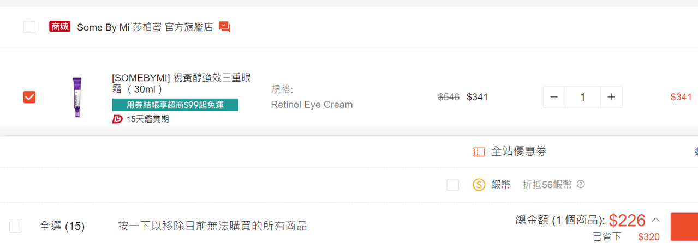
Task: Increase quantity with the plus button
Action: pyautogui.click(x=611, y=97)
